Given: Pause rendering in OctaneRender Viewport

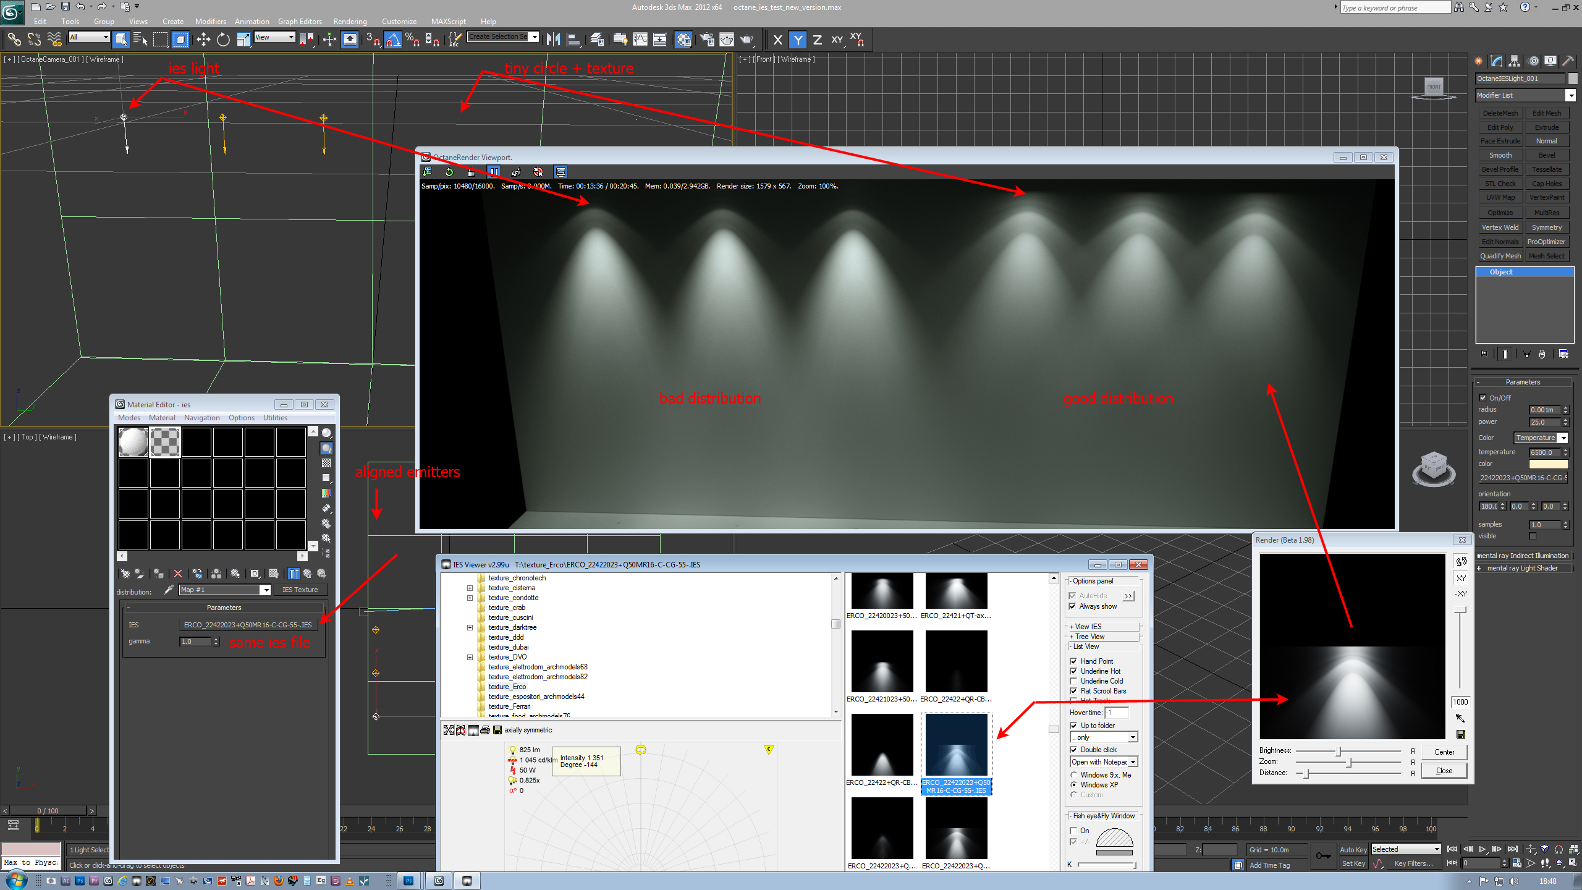Looking at the screenshot, I should tap(494, 172).
